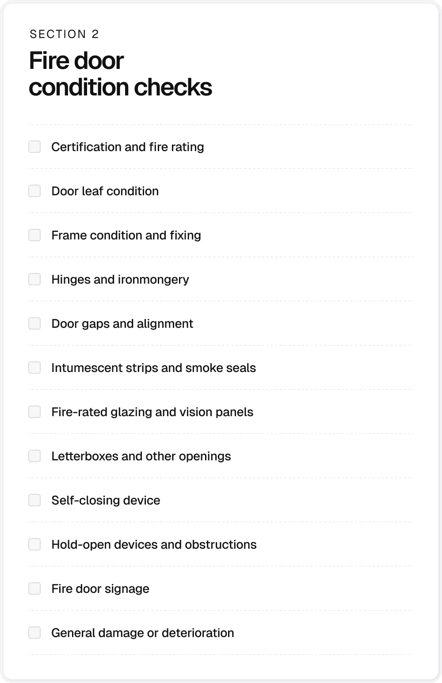Check the General damage or deterioration checkbox
The height and width of the screenshot is (683, 442).
(34, 632)
